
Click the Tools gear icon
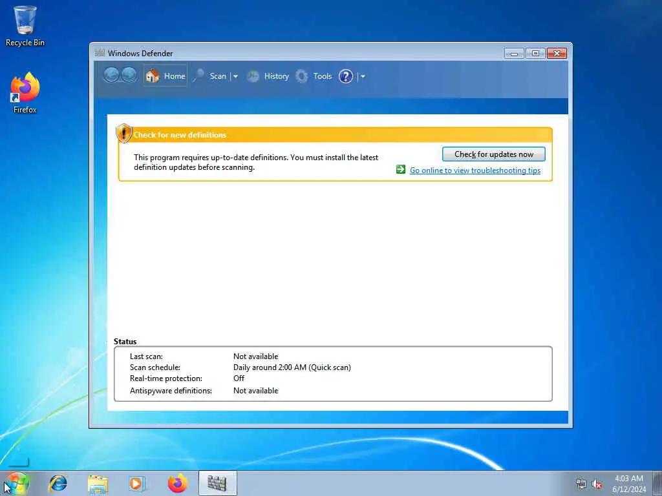301,76
